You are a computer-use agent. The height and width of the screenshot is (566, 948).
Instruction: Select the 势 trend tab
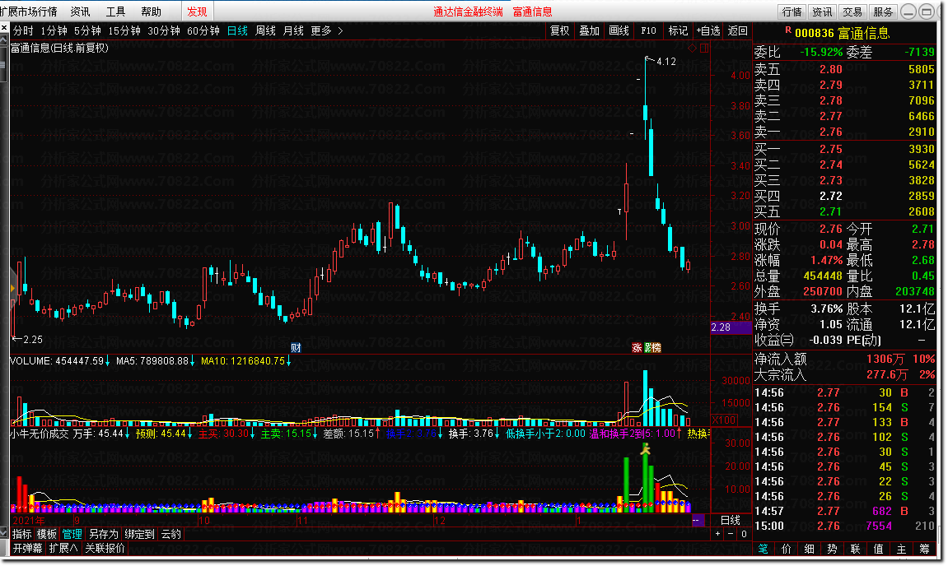pyautogui.click(x=832, y=549)
